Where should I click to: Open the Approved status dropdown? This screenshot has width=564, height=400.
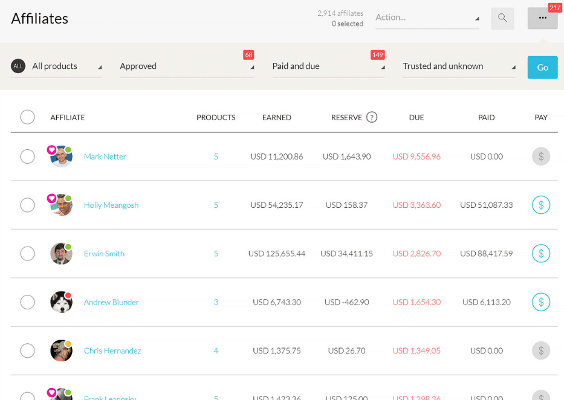pyautogui.click(x=186, y=66)
